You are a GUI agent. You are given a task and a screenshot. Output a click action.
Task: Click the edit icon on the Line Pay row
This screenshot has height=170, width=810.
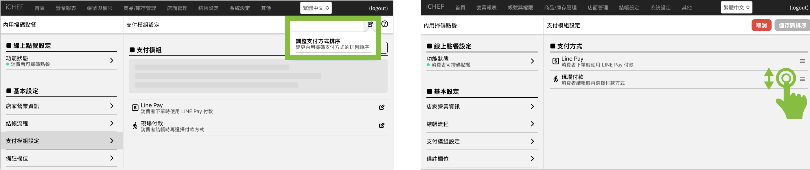(x=381, y=107)
